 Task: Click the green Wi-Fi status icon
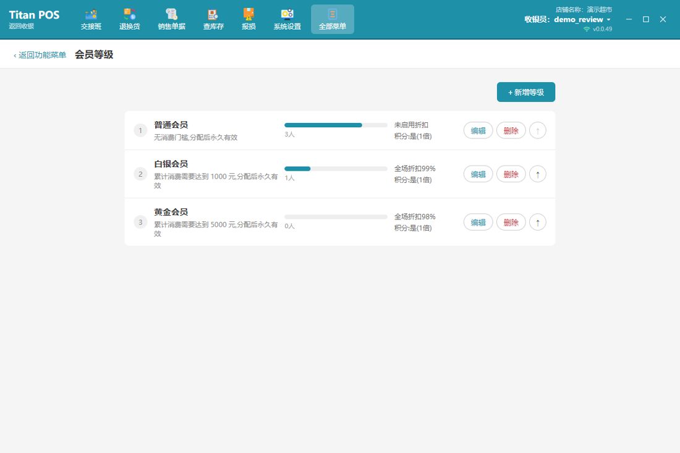coord(587,29)
